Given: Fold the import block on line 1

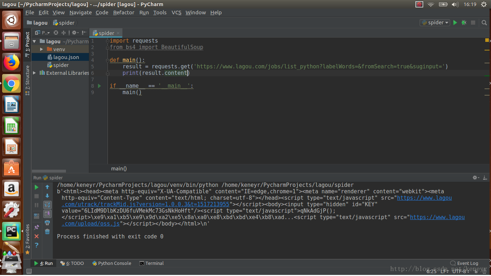Looking at the screenshot, I should point(108,41).
